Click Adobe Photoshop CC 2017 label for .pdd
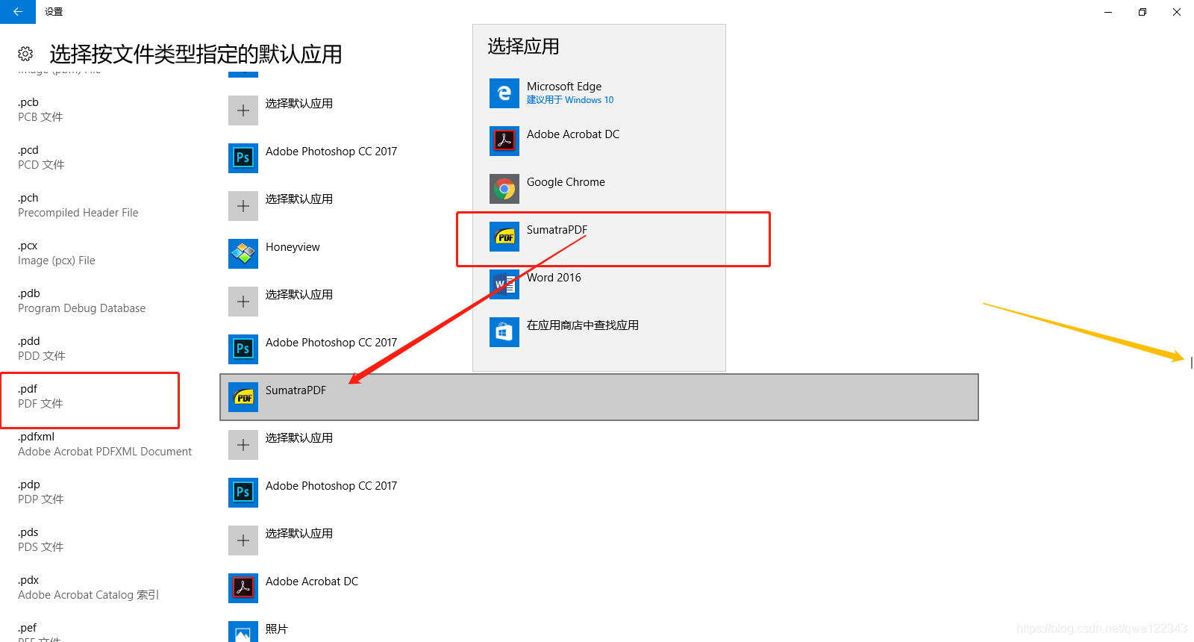 pyautogui.click(x=331, y=343)
